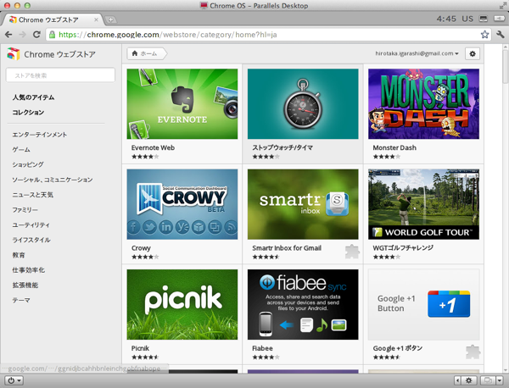This screenshot has width=509, height=388.
Task: Open the Google +1 Button thumbnail
Action: click(423, 304)
